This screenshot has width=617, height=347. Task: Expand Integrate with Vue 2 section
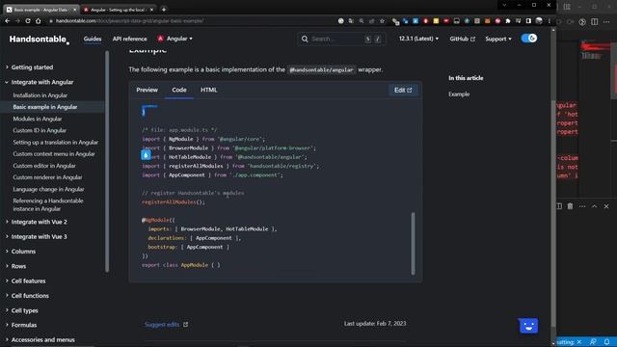coord(39,222)
